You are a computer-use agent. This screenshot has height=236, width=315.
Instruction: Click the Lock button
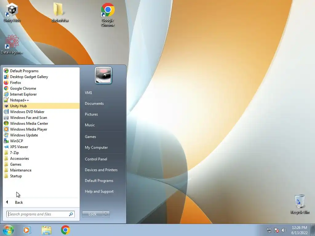click(92, 214)
